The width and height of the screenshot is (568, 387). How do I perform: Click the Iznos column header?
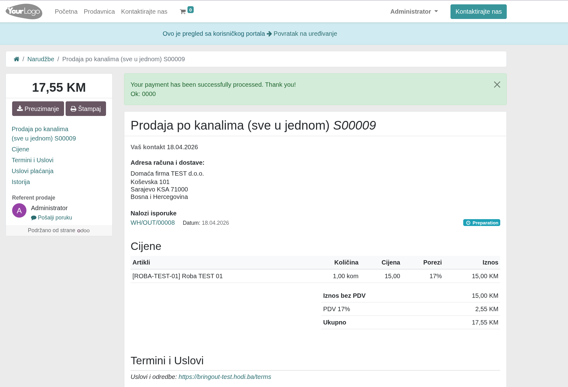490,262
